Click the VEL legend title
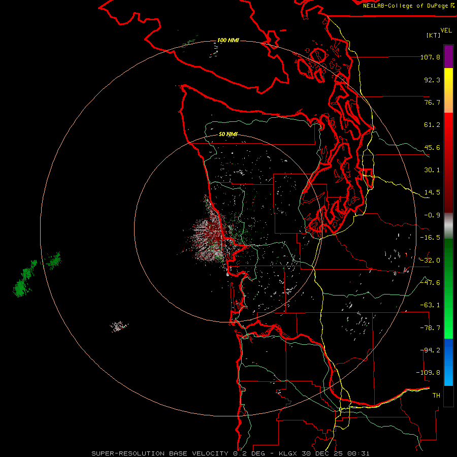This screenshot has height=457, width=457. pos(446,30)
